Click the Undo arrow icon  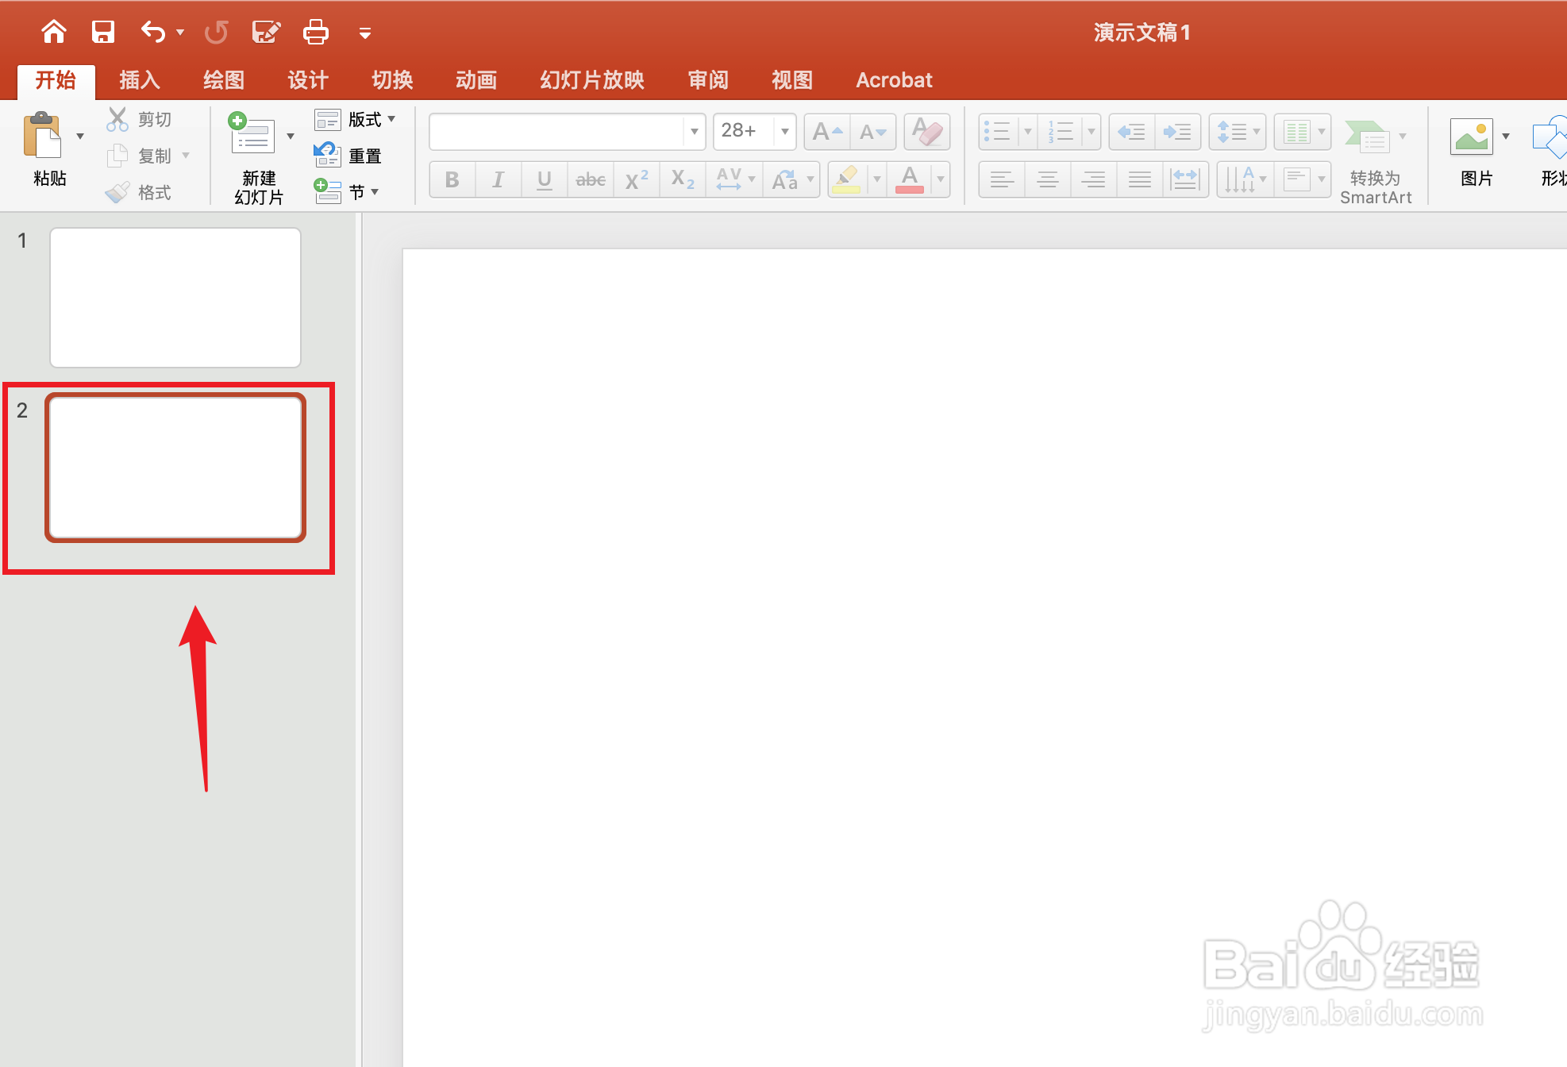[152, 33]
